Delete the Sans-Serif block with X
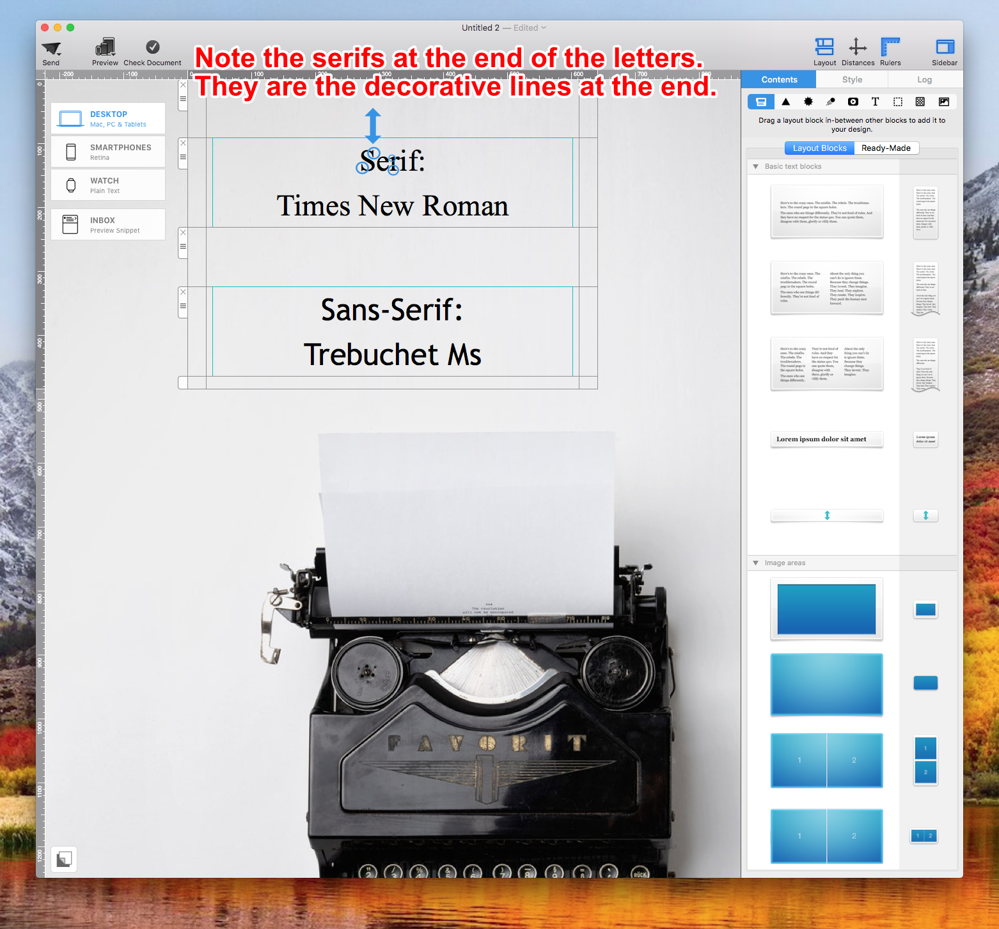Viewport: 999px width, 929px height. point(183,292)
